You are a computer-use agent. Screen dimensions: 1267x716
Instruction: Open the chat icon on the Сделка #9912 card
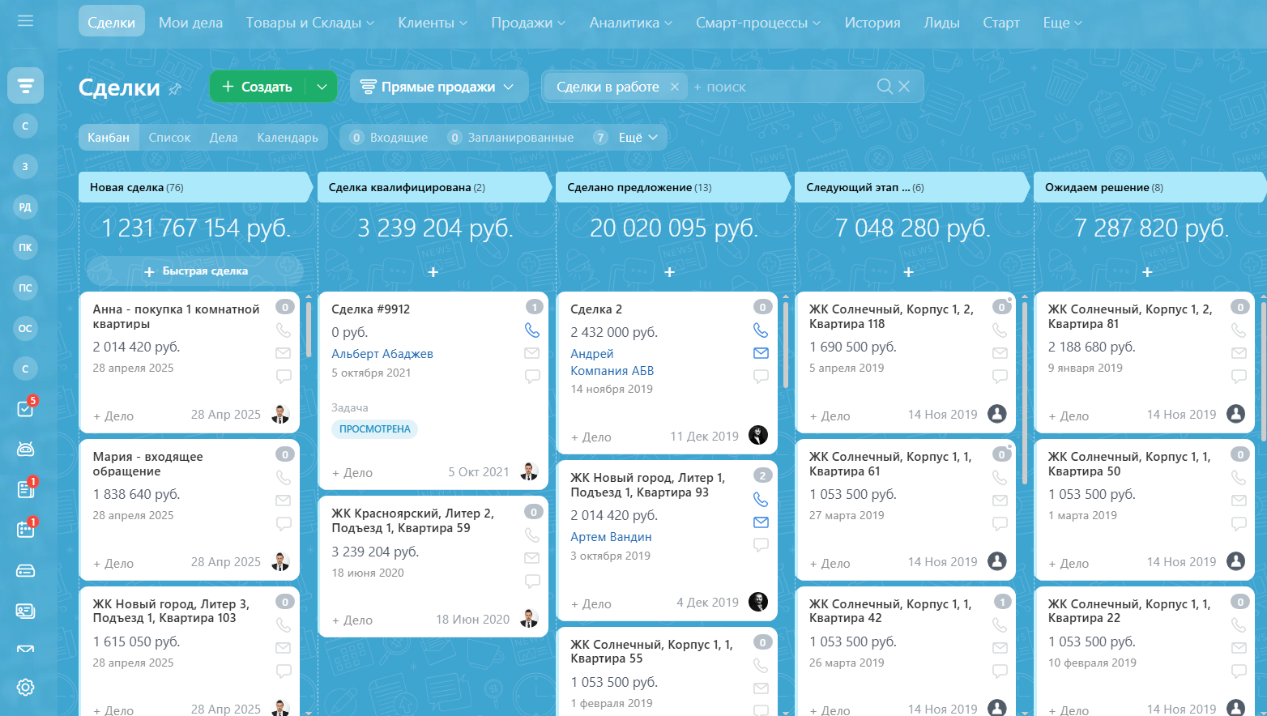[x=532, y=377]
